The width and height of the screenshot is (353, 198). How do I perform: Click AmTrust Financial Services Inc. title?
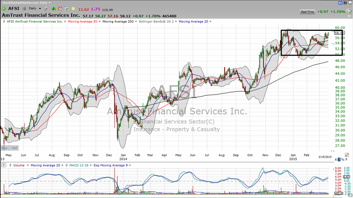pyautogui.click(x=41, y=15)
